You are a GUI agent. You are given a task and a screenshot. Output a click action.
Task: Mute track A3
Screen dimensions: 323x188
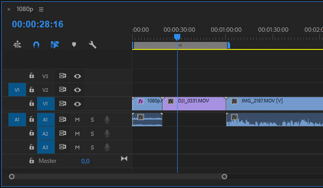coord(77,147)
